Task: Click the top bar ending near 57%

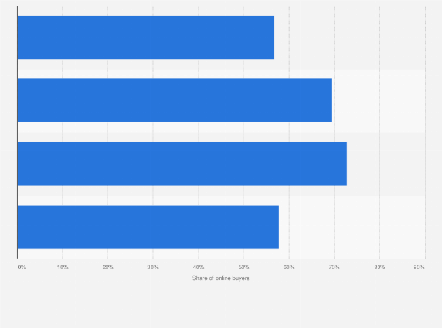Action: click(x=145, y=37)
